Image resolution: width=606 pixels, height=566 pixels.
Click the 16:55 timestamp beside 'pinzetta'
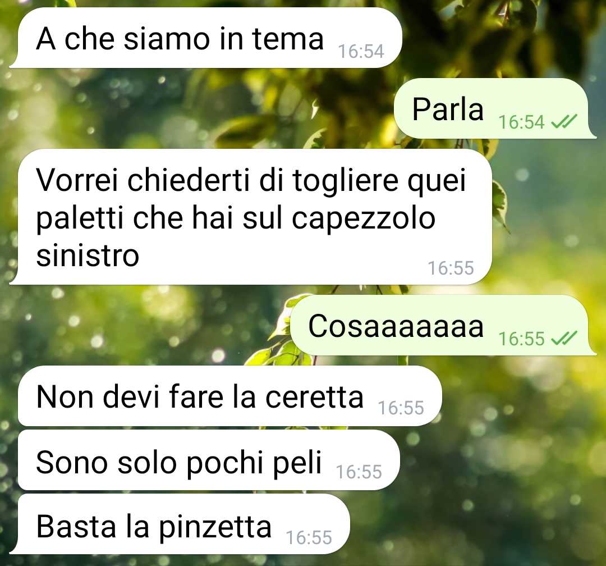[309, 538]
